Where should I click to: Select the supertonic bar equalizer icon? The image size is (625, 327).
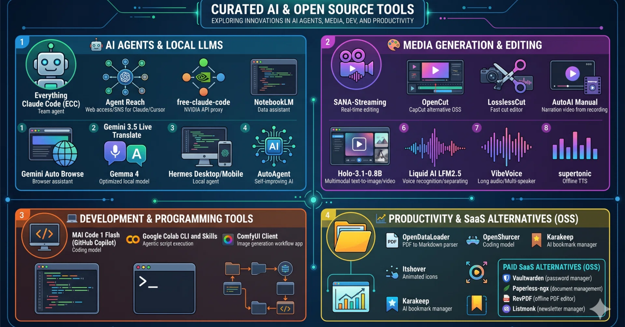coord(575,145)
